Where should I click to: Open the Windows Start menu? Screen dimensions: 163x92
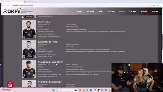click(x=53, y=90)
